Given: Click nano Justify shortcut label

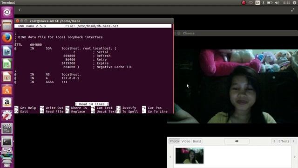Looking at the screenshot, I should pos(129,108).
